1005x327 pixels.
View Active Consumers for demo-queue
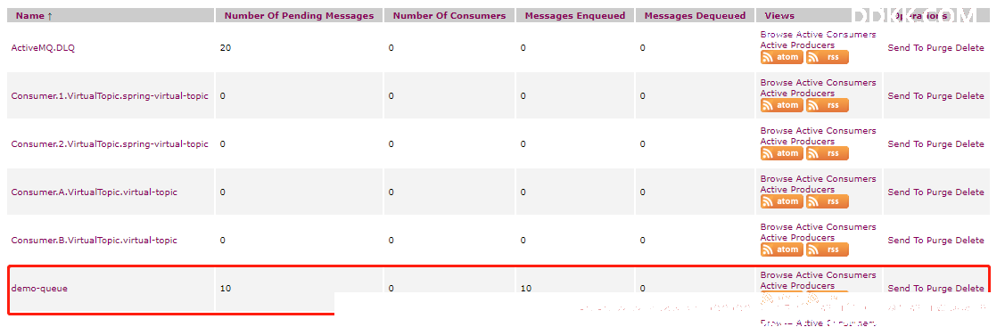point(836,274)
